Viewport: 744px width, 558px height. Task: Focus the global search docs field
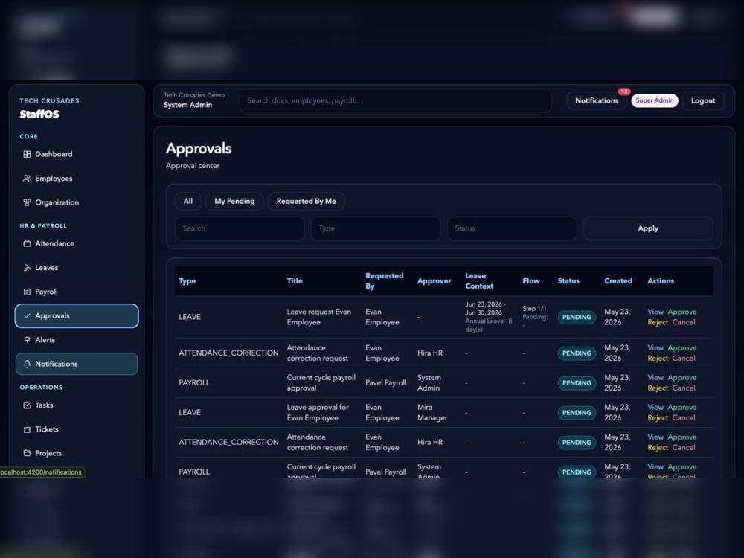395,100
